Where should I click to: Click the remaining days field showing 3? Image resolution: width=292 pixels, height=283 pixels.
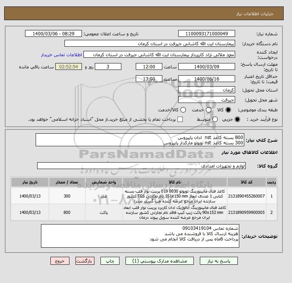pos(108,66)
